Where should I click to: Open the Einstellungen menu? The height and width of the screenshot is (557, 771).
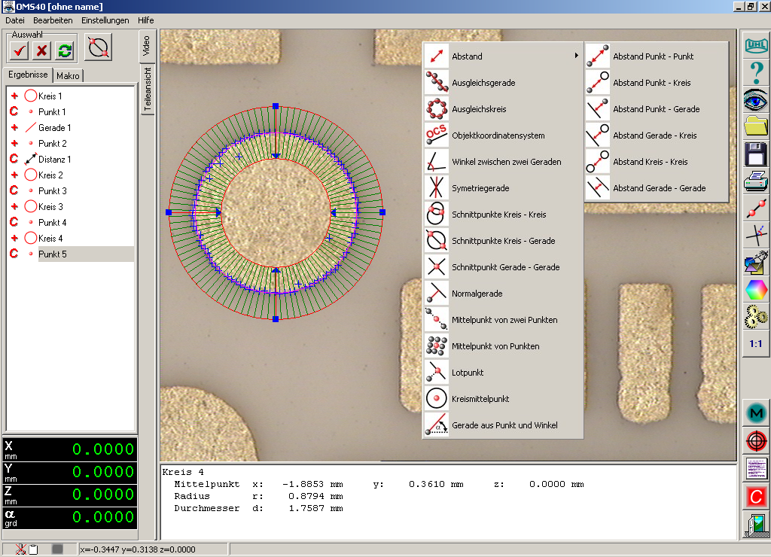click(105, 20)
